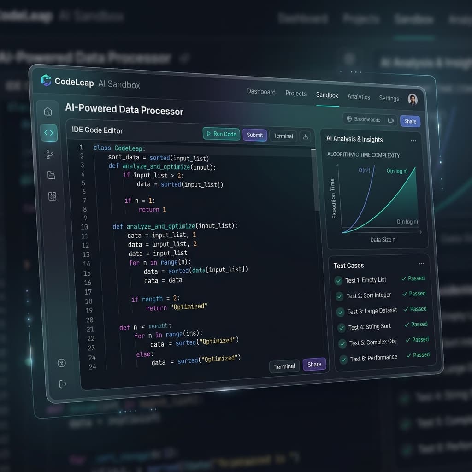Click the Test 3: Large Dataset label

372,311
